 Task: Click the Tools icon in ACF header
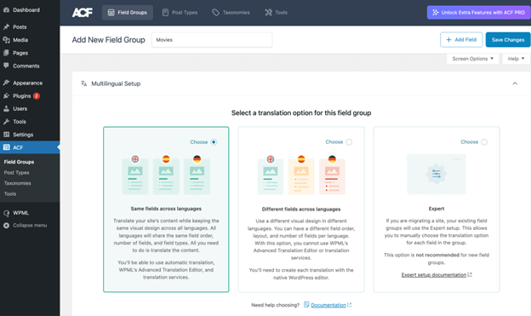(268, 13)
